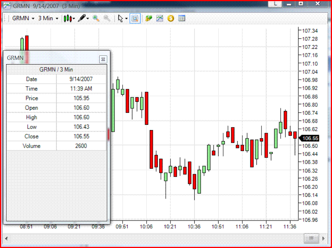This screenshot has height=248, width=332.
Task: Click the toolbar drag grip handle
Action: [5, 18]
